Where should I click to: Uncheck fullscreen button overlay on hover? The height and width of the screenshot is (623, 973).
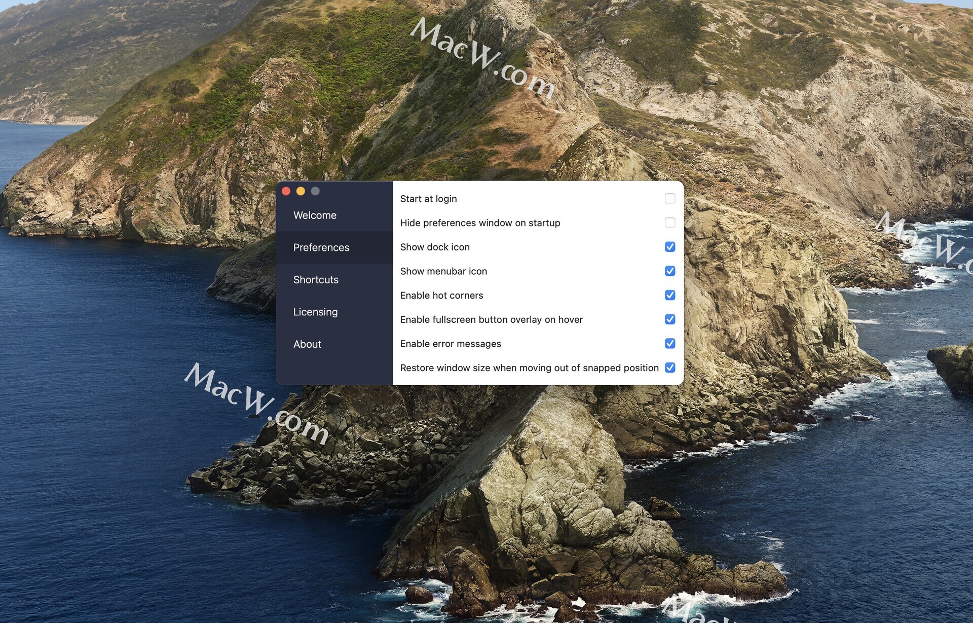click(x=669, y=319)
